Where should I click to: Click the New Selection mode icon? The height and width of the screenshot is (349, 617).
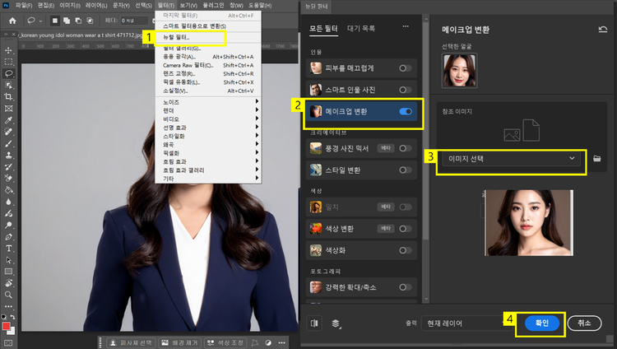54,21
